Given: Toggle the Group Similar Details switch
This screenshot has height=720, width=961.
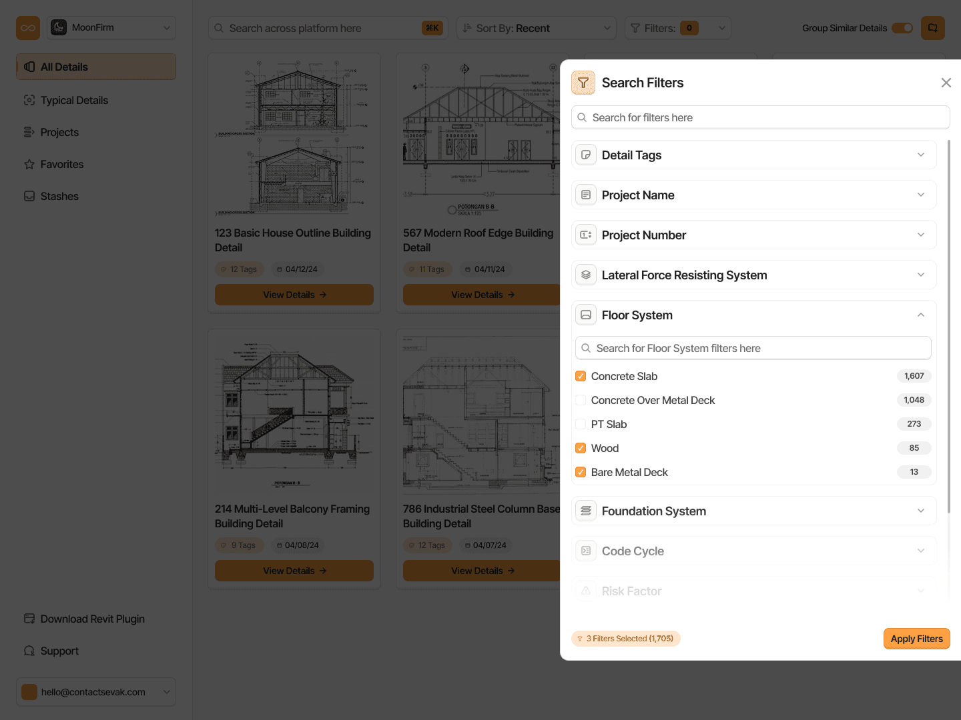Looking at the screenshot, I should point(902,28).
